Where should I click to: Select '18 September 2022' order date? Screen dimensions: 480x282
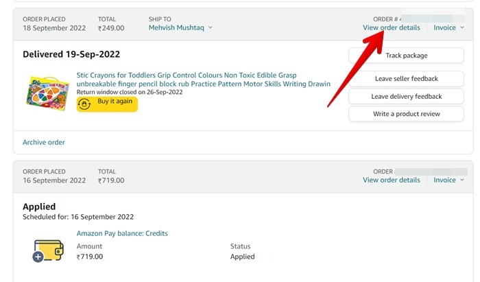pyautogui.click(x=54, y=28)
